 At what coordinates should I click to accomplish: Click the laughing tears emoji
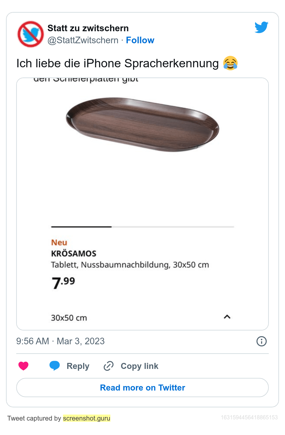coord(230,63)
